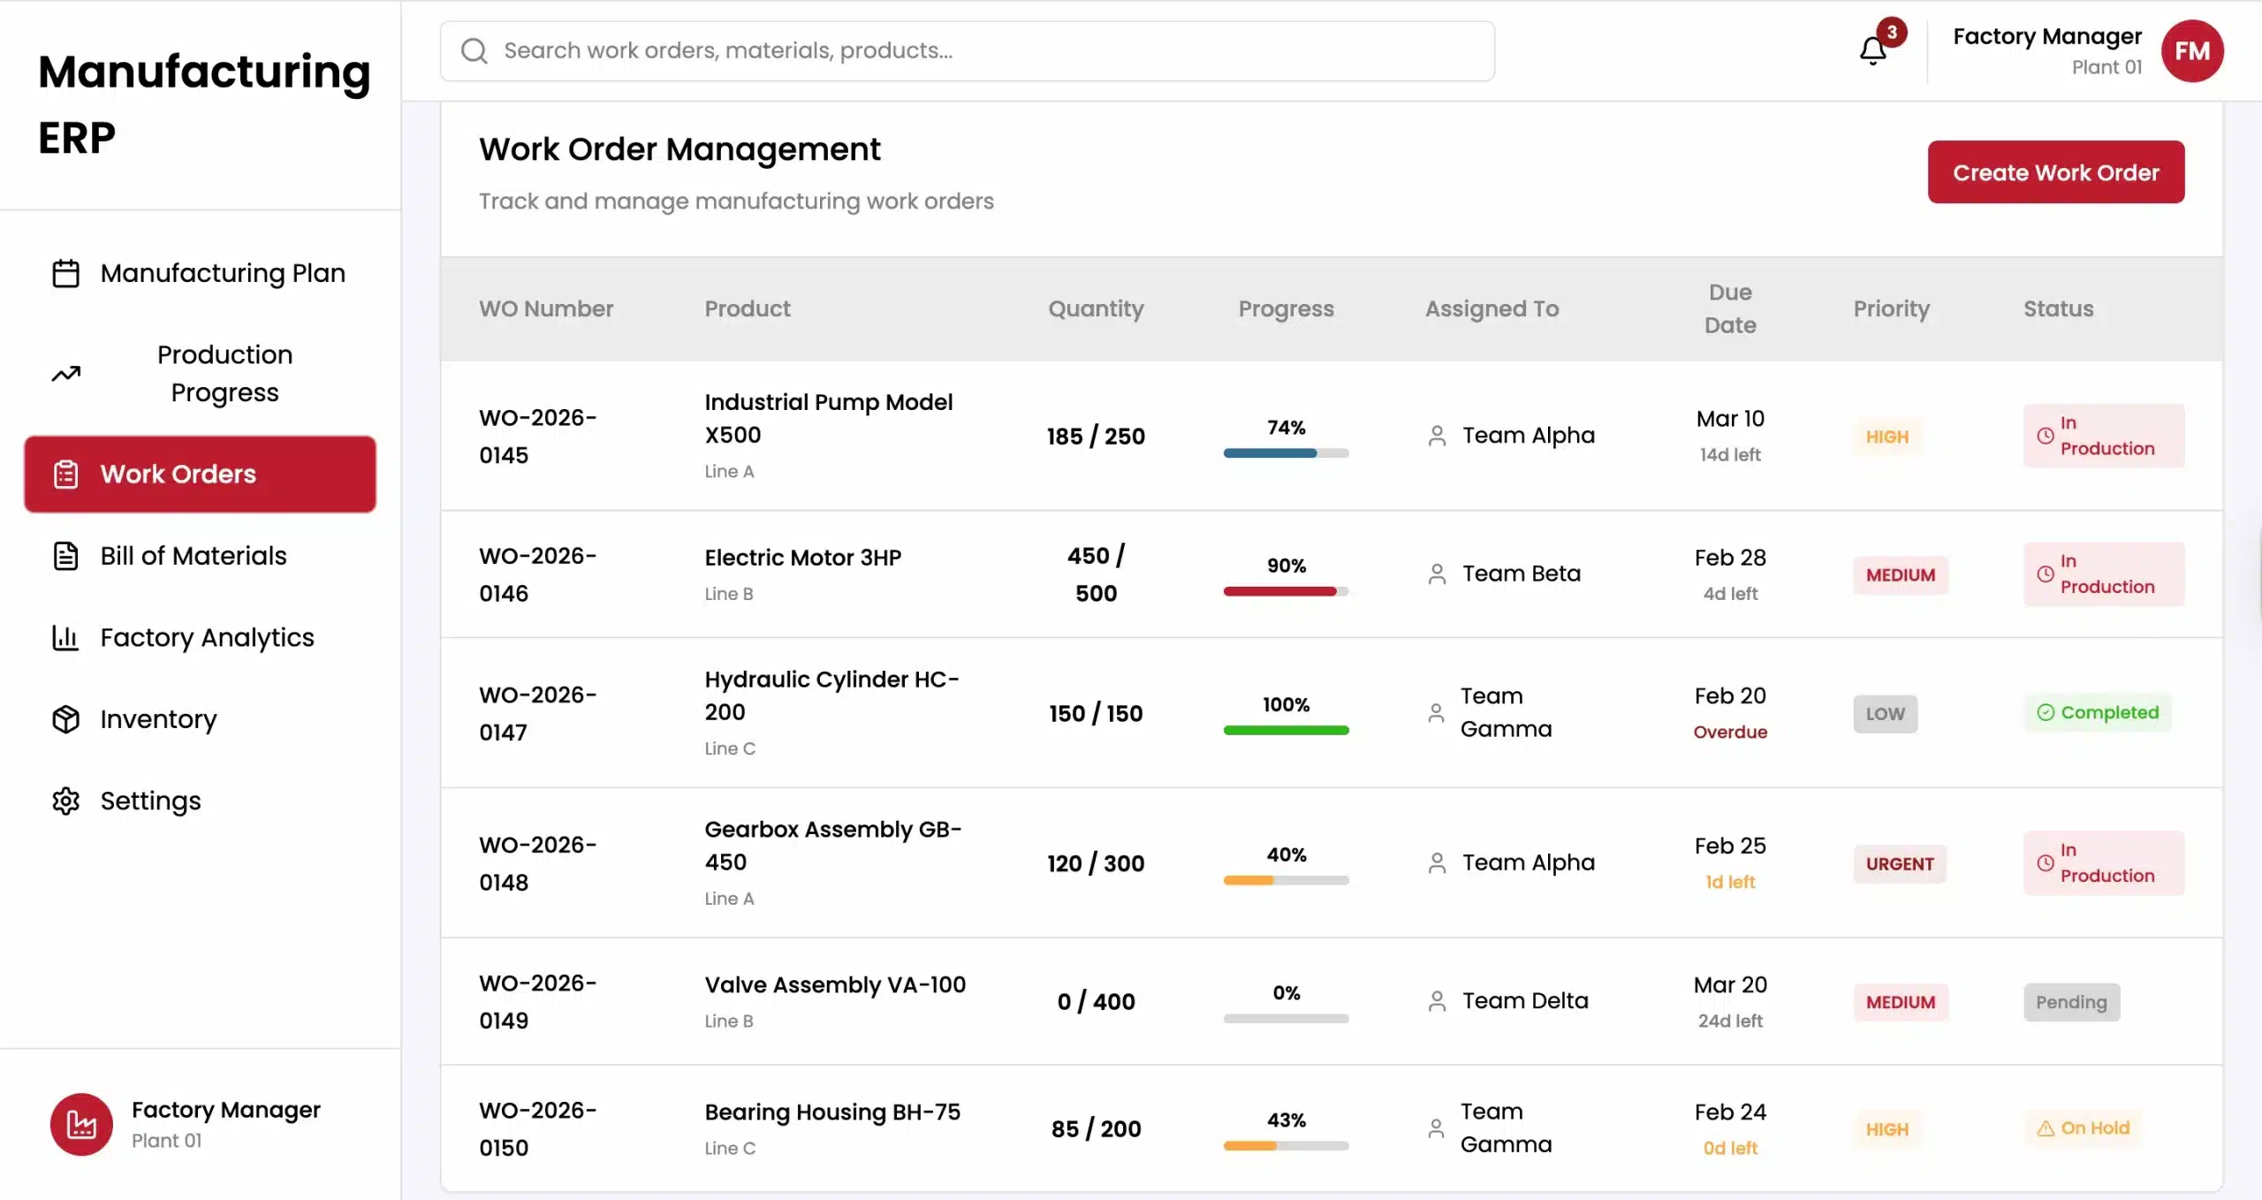Click the URGENT priority badge
The width and height of the screenshot is (2262, 1200).
pos(1899,863)
